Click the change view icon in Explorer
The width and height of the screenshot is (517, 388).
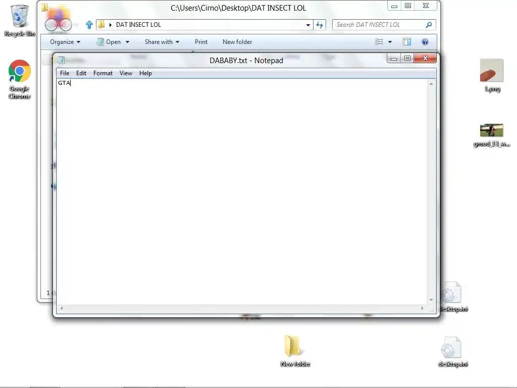click(x=379, y=42)
